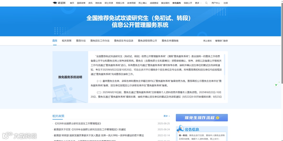Open 网上确认 in top navigation

pos(143,3)
